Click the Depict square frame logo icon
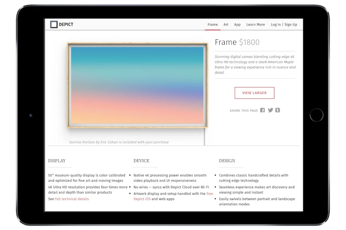346x230 pixels. tap(53, 24)
